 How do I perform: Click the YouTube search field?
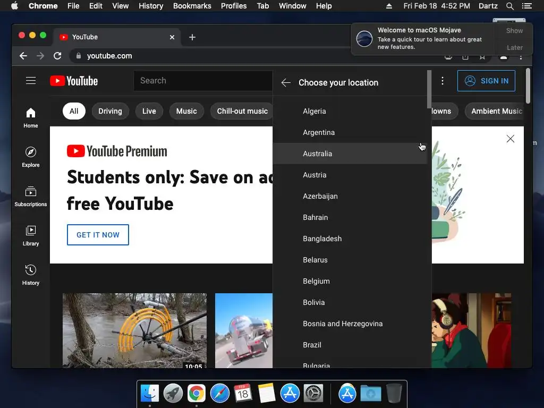pyautogui.click(x=203, y=81)
